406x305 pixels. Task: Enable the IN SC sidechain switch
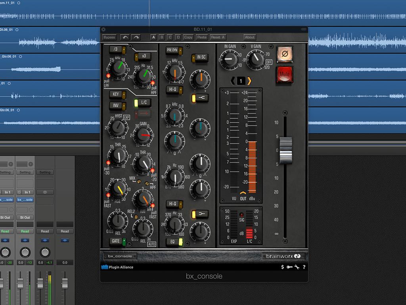coord(201,58)
